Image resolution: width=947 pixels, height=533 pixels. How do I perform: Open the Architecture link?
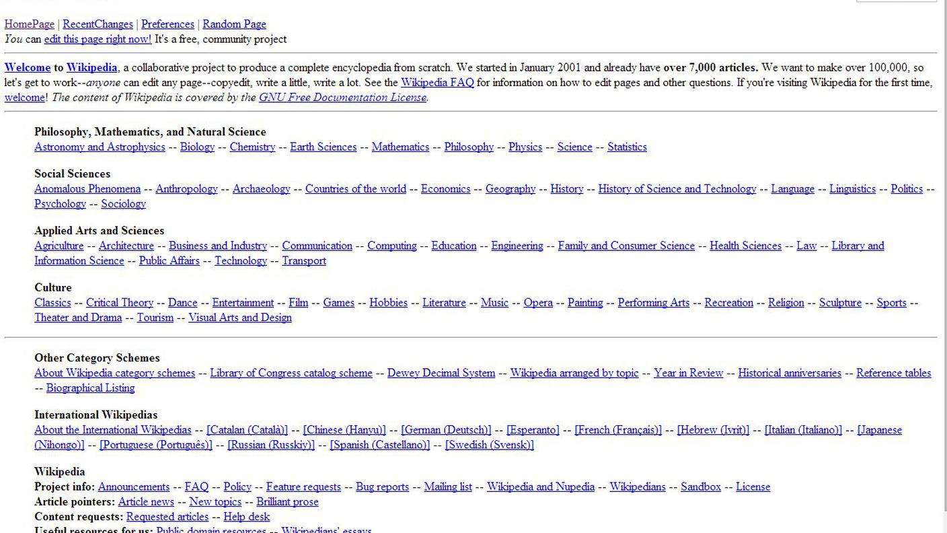click(126, 246)
